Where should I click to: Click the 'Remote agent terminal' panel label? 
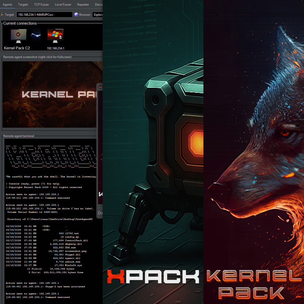pyautogui.click(x=18, y=136)
